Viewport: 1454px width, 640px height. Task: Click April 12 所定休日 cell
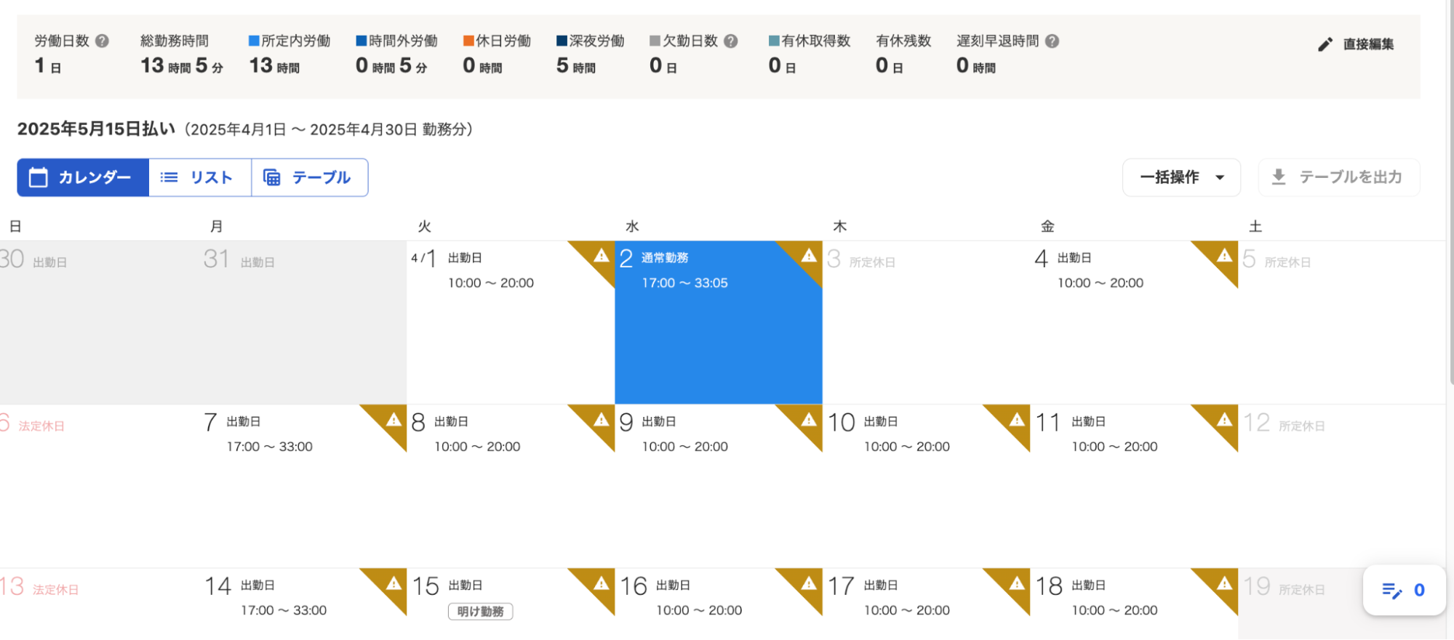coord(1342,486)
